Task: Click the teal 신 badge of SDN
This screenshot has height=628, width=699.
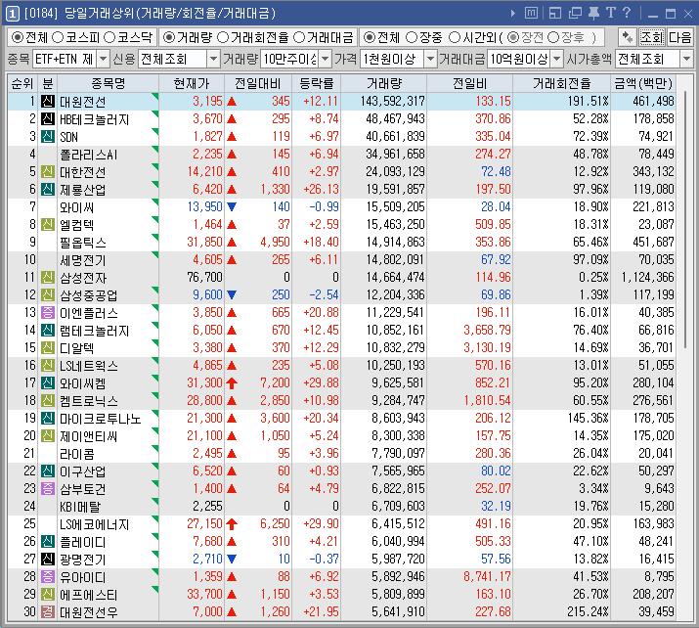Action: pos(48,136)
